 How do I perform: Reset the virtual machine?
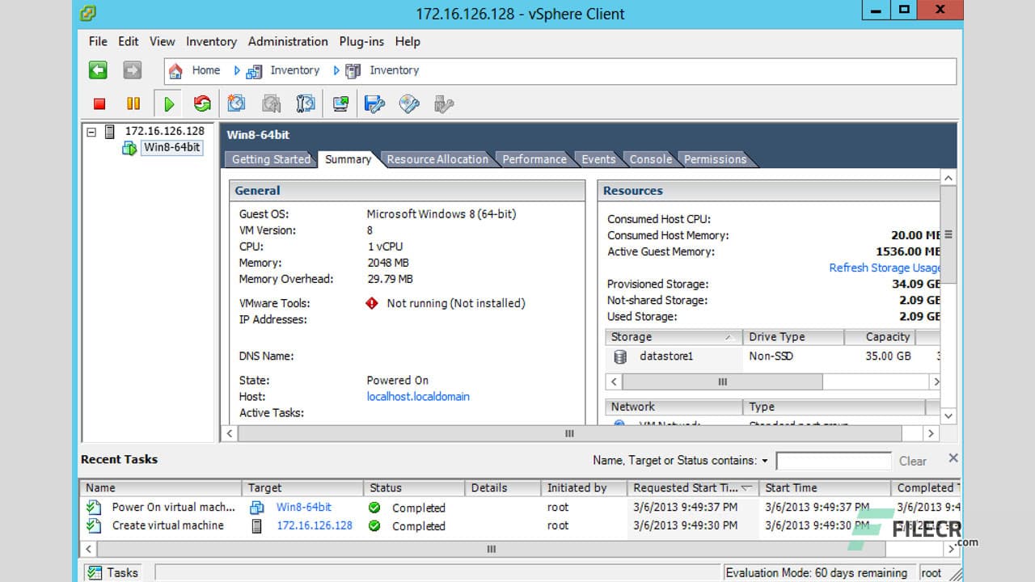point(201,103)
